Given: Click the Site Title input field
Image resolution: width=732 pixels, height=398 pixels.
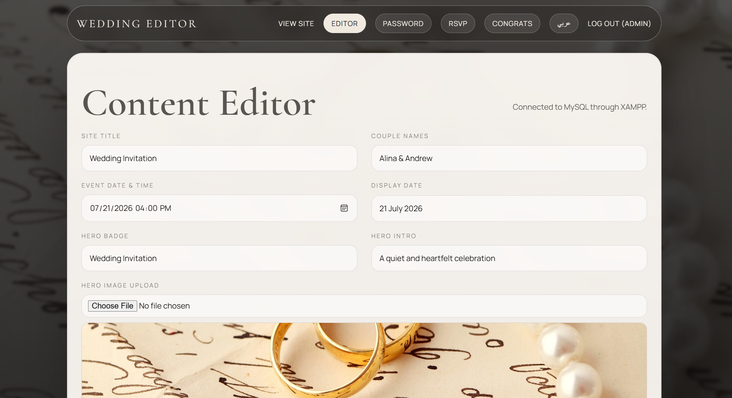Looking at the screenshot, I should 219,158.
